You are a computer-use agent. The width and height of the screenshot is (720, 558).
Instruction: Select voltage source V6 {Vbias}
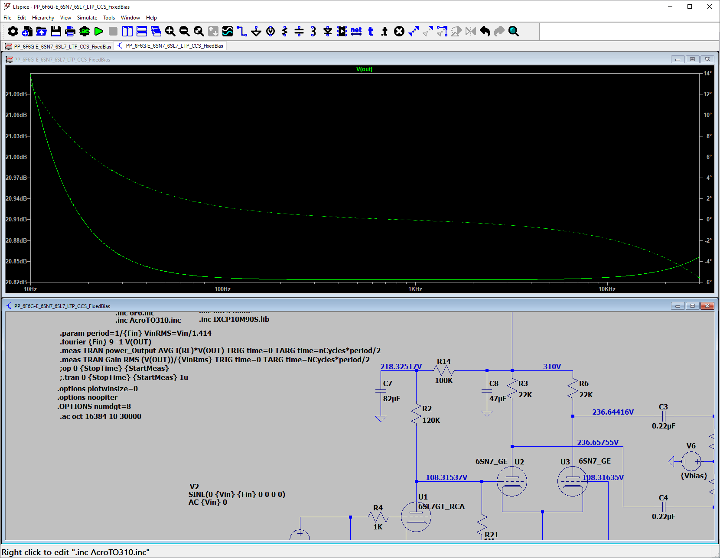pos(691,461)
